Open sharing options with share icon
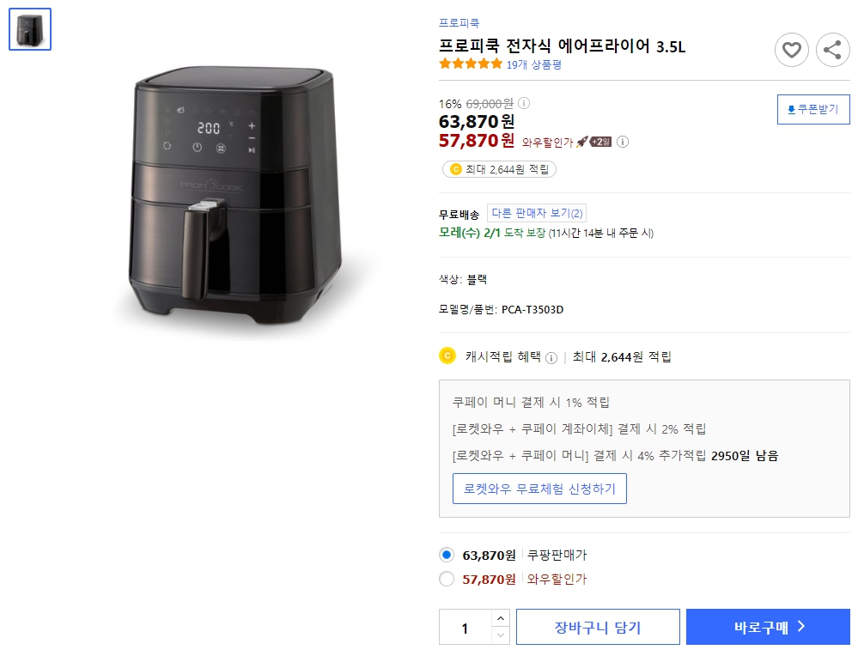The image size is (858, 650). [x=831, y=50]
